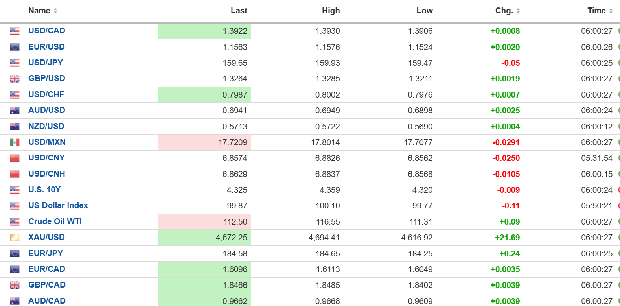Image resolution: width=620 pixels, height=306 pixels.
Task: Open the Crude Oil WTI link
Action: tap(55, 221)
